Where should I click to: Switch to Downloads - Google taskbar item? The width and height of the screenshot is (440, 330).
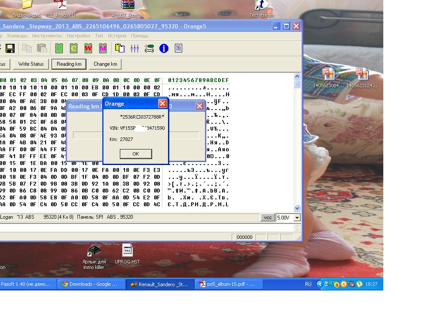(92, 284)
